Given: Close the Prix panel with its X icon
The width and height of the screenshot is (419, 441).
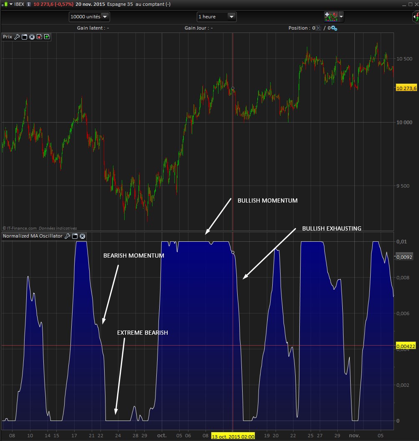Looking at the screenshot, I should click(x=32, y=37).
